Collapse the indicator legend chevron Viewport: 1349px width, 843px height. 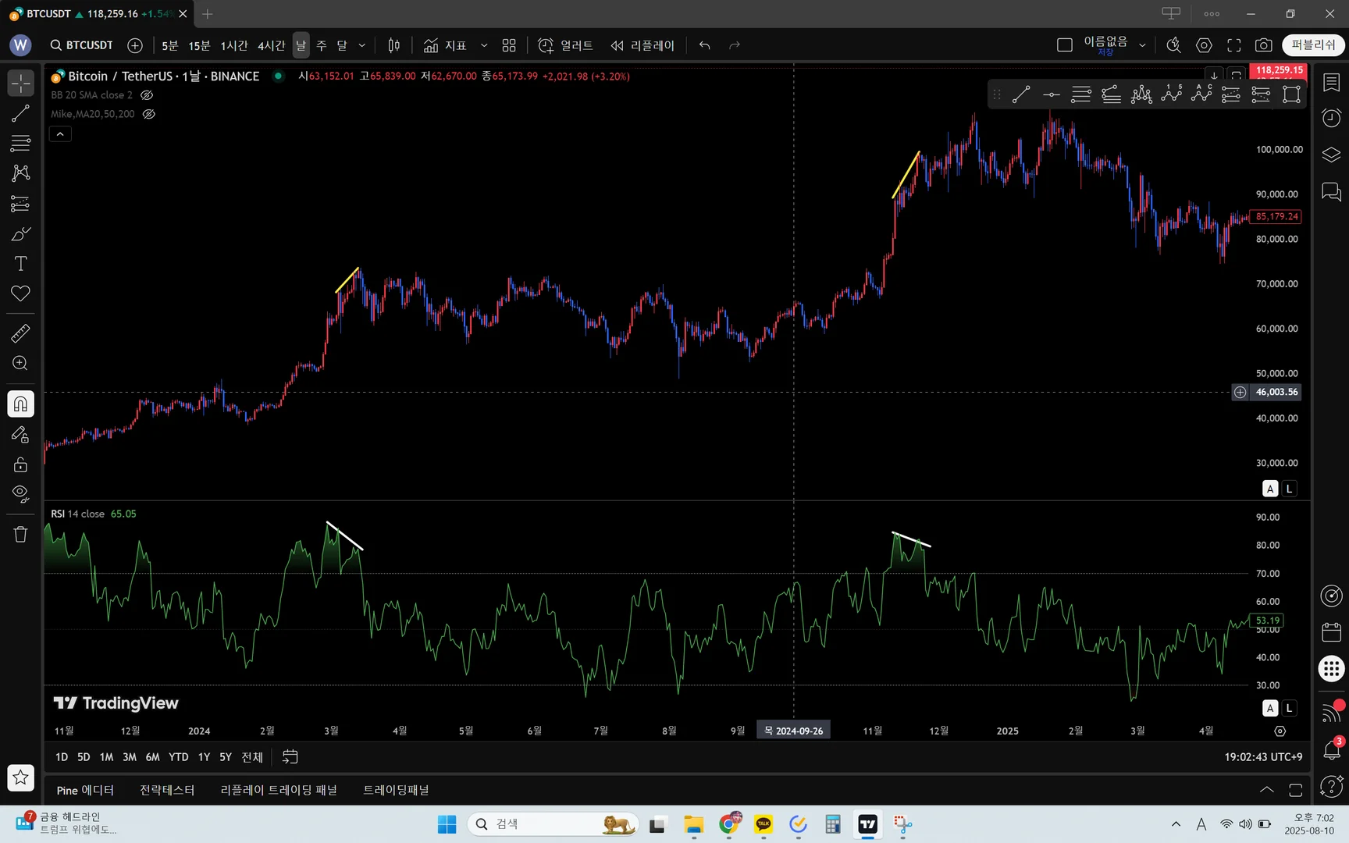60,134
